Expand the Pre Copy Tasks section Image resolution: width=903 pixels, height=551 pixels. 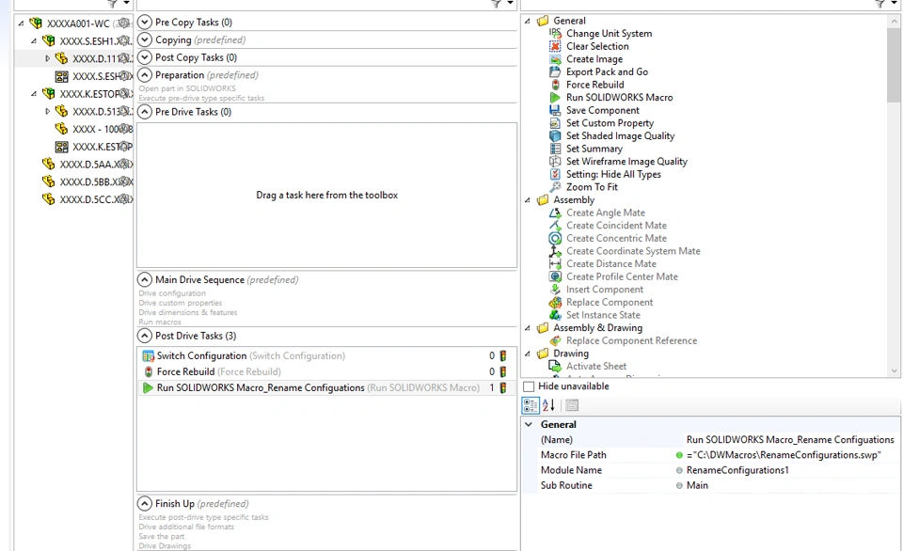[x=145, y=23]
